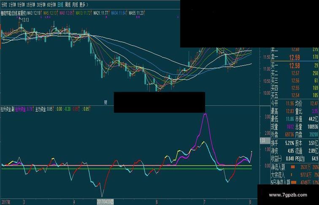Select the MA21: 11.77 indicator label
319x205 pixels.
(x=101, y=13)
